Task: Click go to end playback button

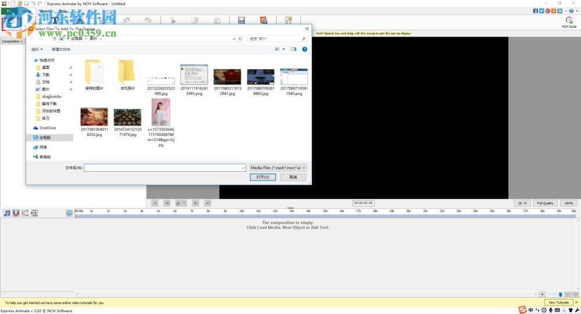Action: tap(208, 203)
